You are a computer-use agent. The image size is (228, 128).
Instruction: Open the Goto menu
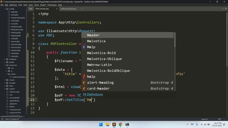[x=31, y=5]
